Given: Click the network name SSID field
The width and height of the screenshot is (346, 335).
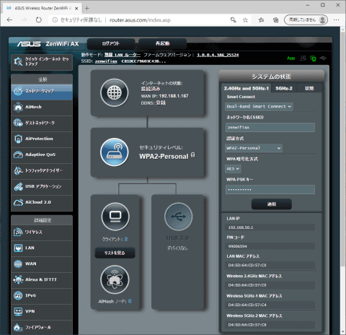Looking at the screenshot, I should 270,127.
